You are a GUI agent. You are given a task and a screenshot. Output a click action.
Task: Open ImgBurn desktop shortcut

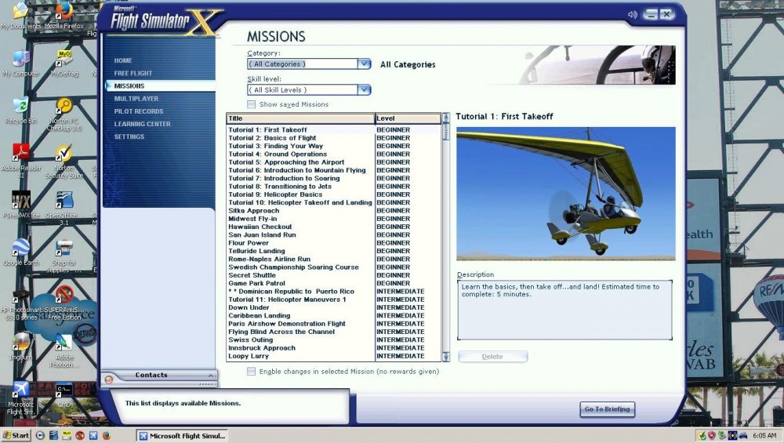tap(20, 347)
